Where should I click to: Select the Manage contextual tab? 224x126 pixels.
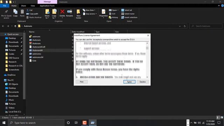tap(47, 2)
